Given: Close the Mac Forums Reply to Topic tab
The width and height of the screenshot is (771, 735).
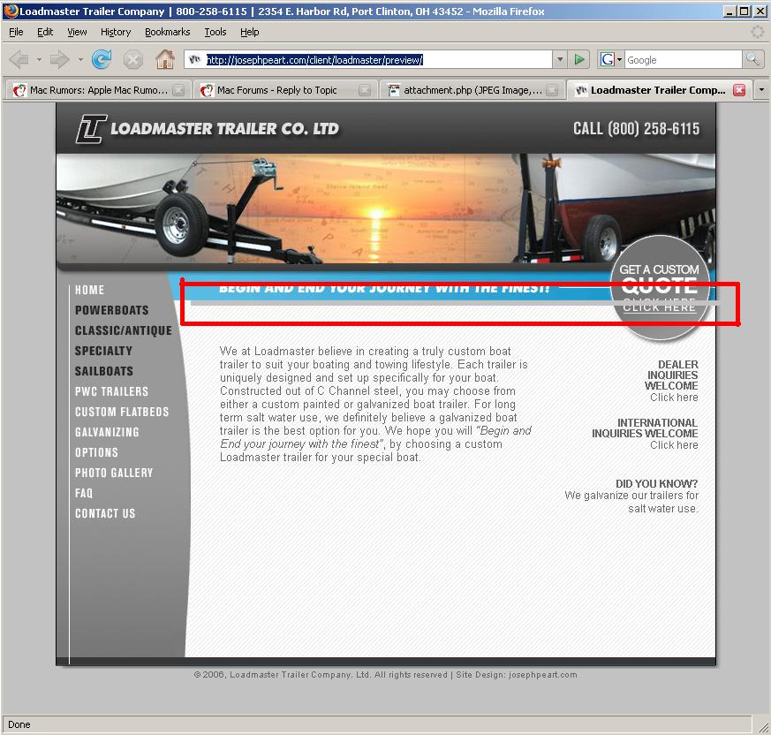Looking at the screenshot, I should (x=365, y=90).
